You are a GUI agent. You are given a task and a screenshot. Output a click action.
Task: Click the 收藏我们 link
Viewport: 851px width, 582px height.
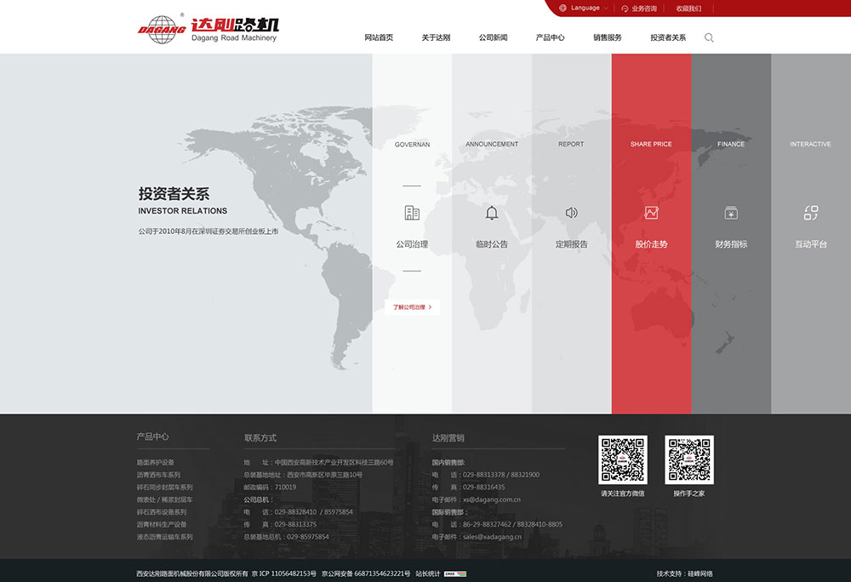688,9
